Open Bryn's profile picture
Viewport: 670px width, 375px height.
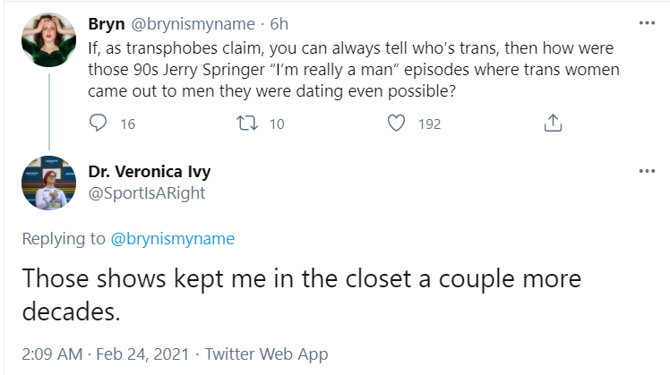click(x=48, y=39)
